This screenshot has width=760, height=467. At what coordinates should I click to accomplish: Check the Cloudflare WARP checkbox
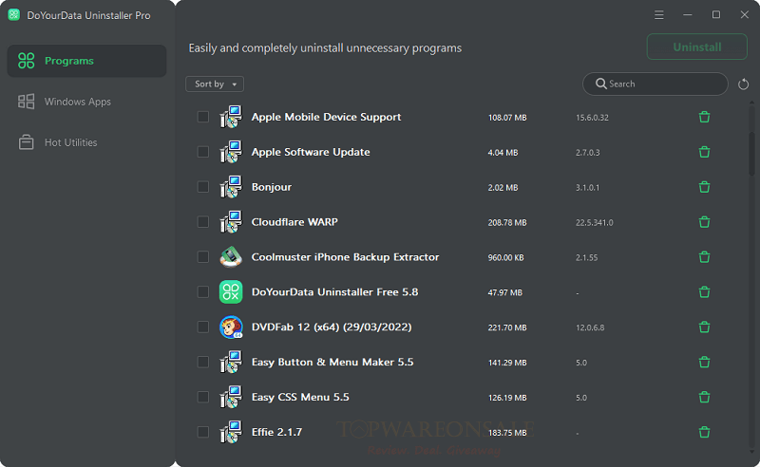203,222
